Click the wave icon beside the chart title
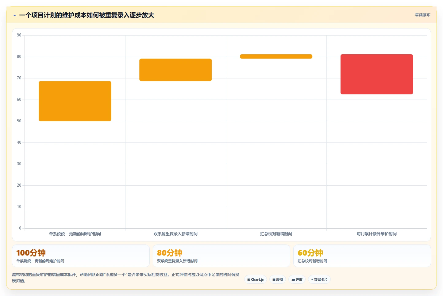The image size is (443, 296). 14,15
